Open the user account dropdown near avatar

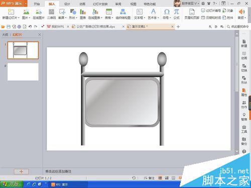(x=198, y=4)
